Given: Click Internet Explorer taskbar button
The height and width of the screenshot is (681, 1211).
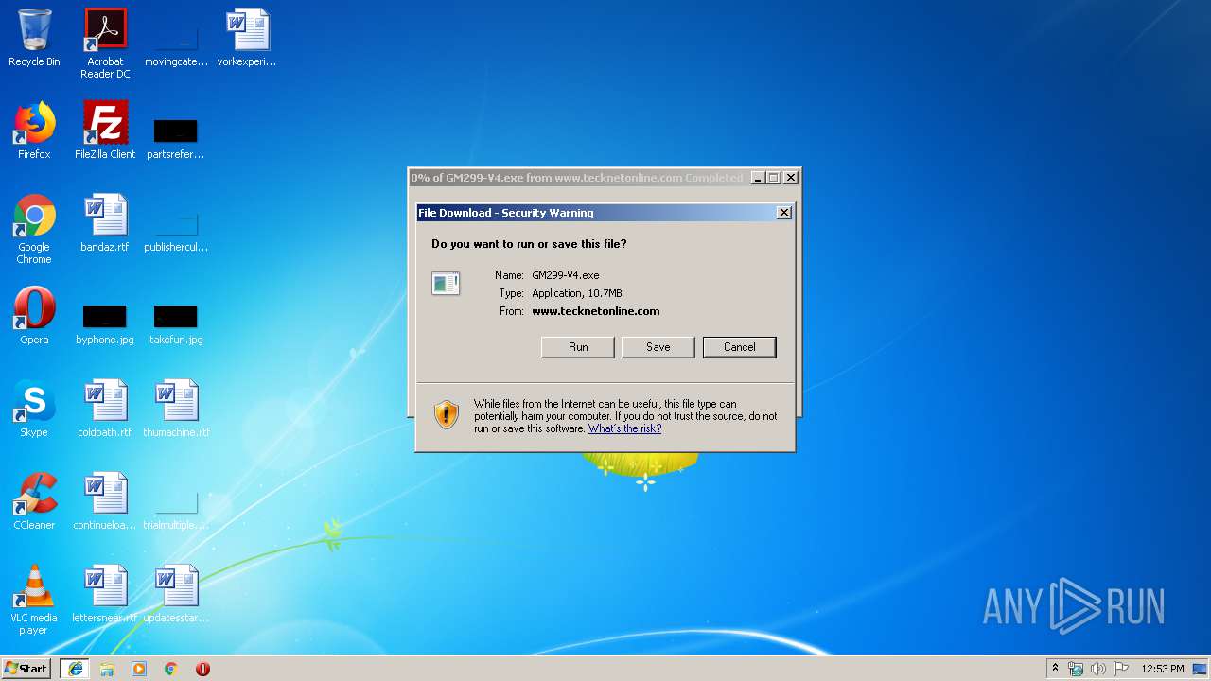Looking at the screenshot, I should 76,669.
